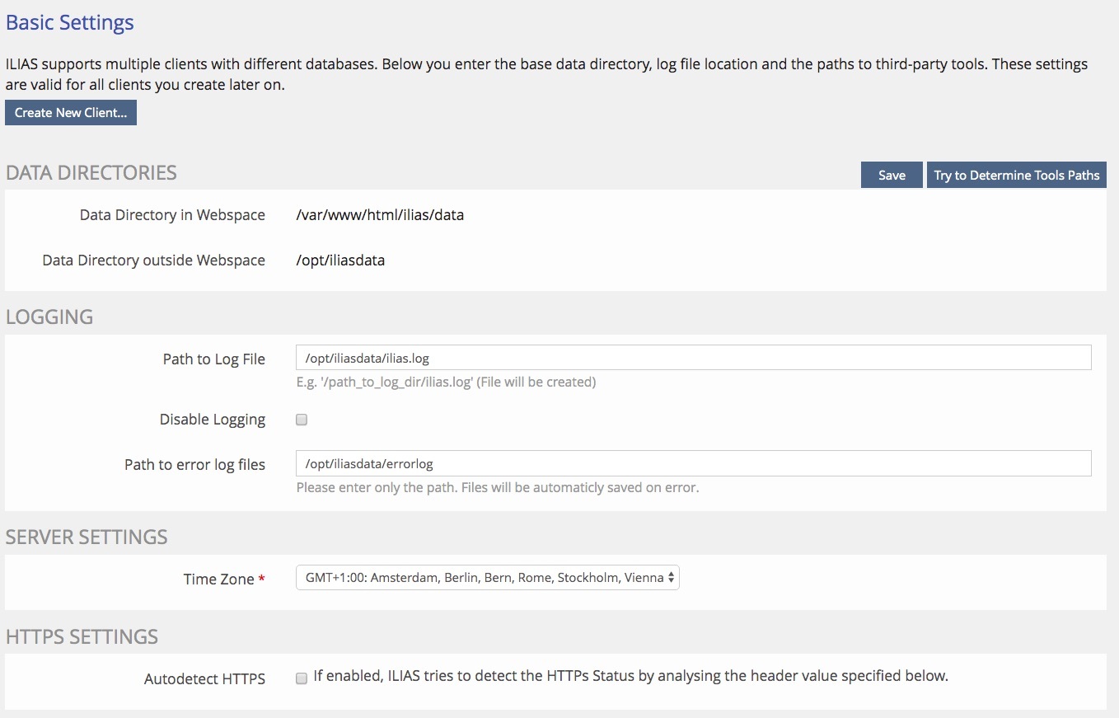Image resolution: width=1119 pixels, height=718 pixels.
Task: Select the /var/www/html/ilias/data path text
Action: 380,215
